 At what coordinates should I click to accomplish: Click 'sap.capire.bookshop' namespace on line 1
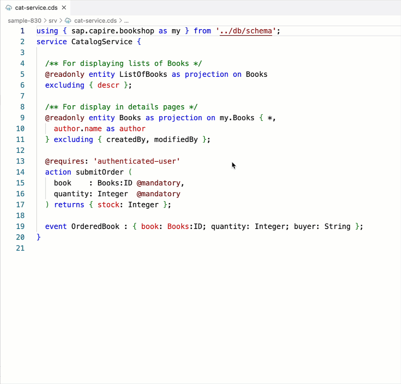tap(113, 31)
